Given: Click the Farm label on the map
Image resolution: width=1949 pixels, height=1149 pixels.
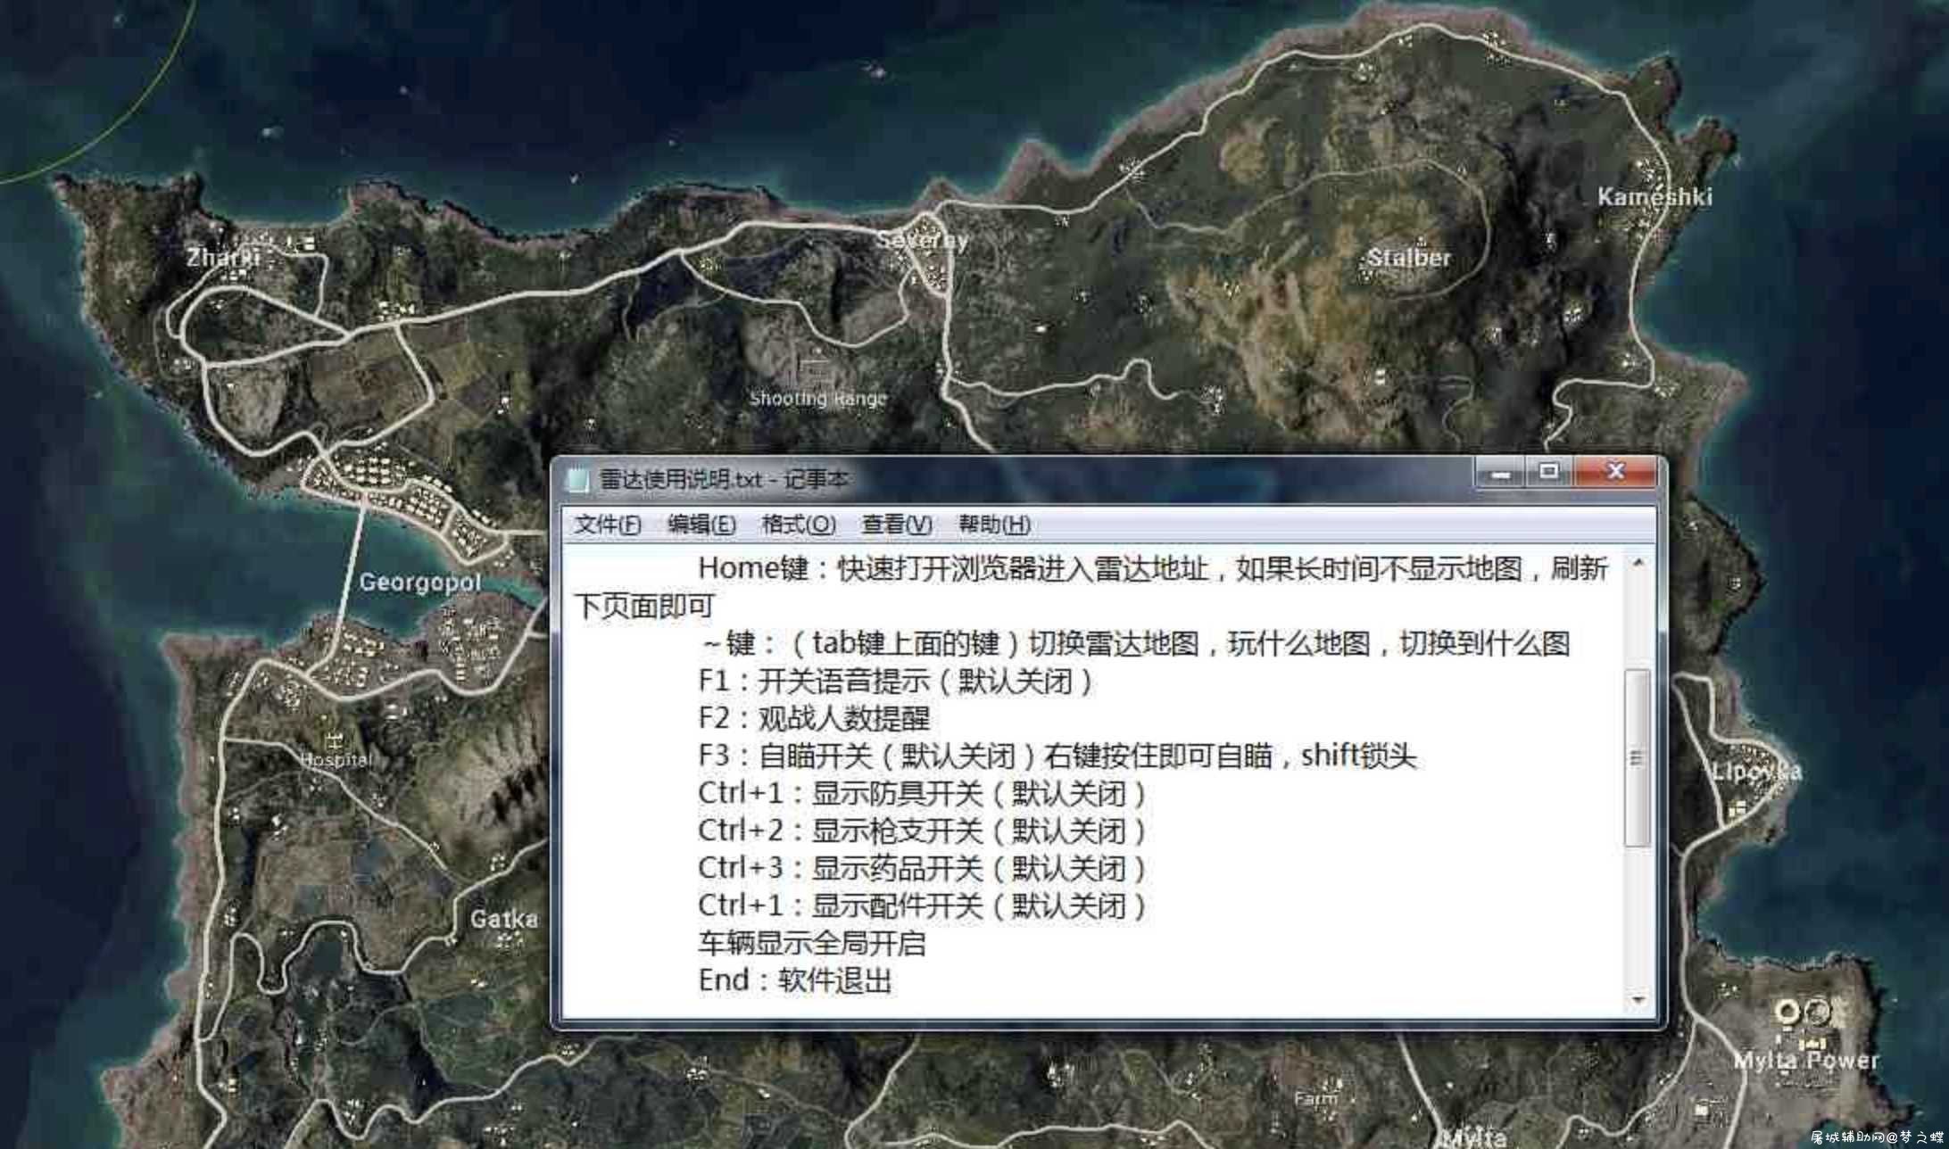Looking at the screenshot, I should [1315, 1098].
